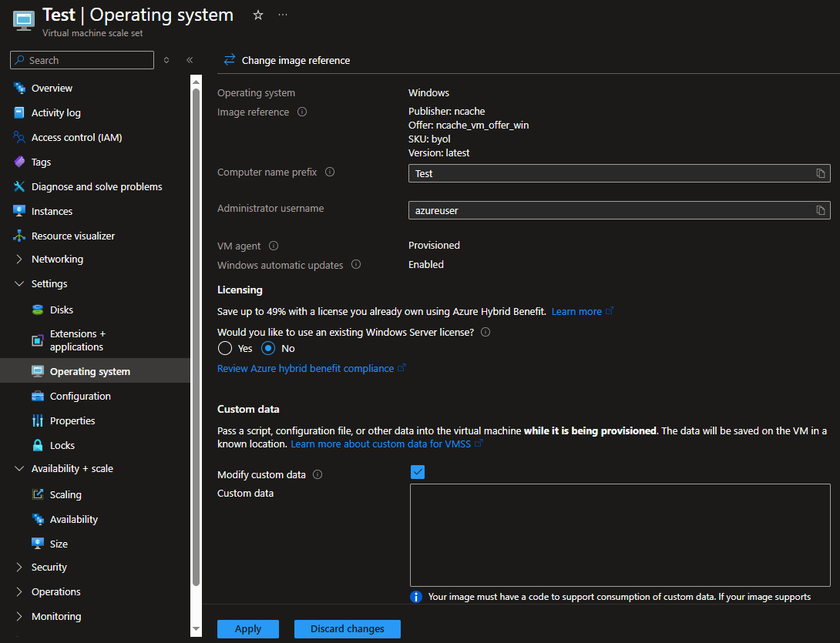Select No for existing Windows license
The height and width of the screenshot is (643, 840).
click(x=268, y=349)
